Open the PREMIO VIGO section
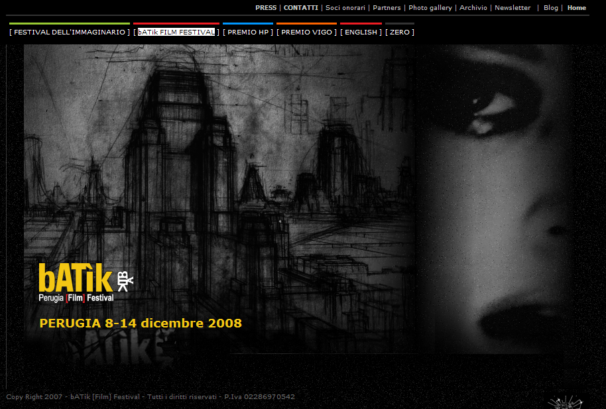606x409 pixels. 306,32
